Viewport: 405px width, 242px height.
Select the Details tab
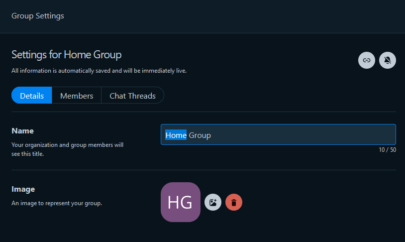click(x=32, y=96)
